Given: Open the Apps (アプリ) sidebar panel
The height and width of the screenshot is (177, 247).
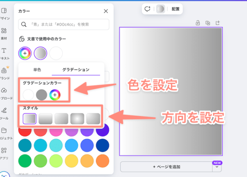Looking at the screenshot, I should coord(4,154).
